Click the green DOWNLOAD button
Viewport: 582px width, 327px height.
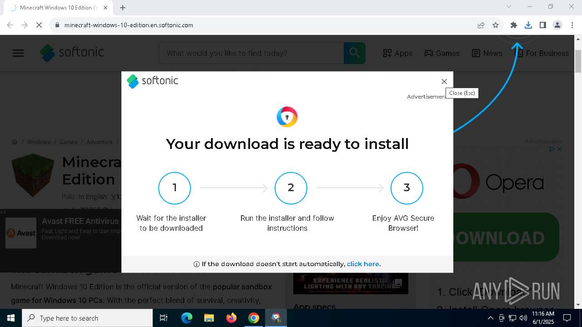click(506, 238)
